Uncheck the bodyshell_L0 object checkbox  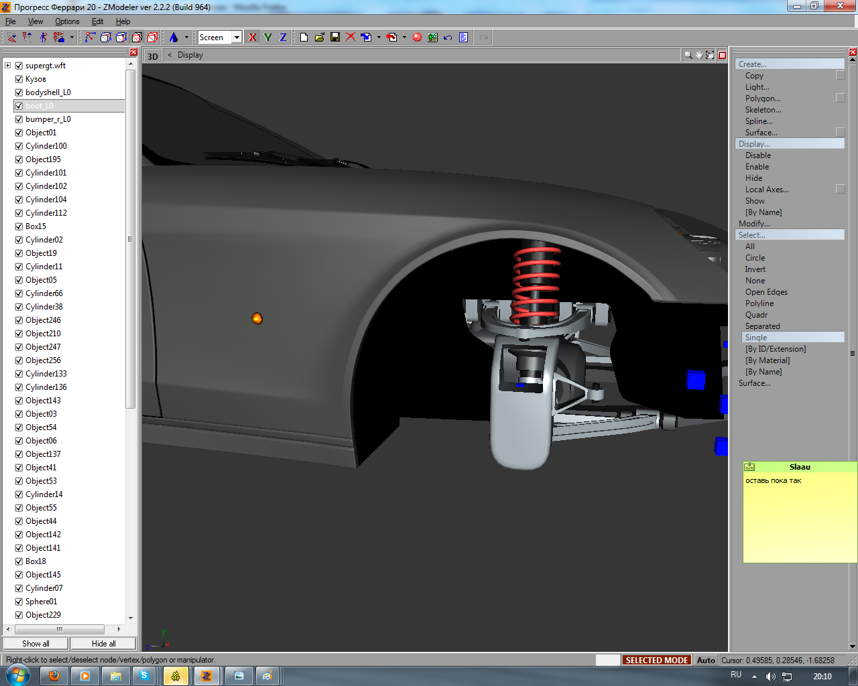tap(19, 92)
